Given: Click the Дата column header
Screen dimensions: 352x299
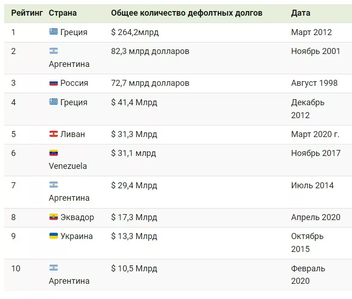Looking at the screenshot, I should (x=301, y=13).
